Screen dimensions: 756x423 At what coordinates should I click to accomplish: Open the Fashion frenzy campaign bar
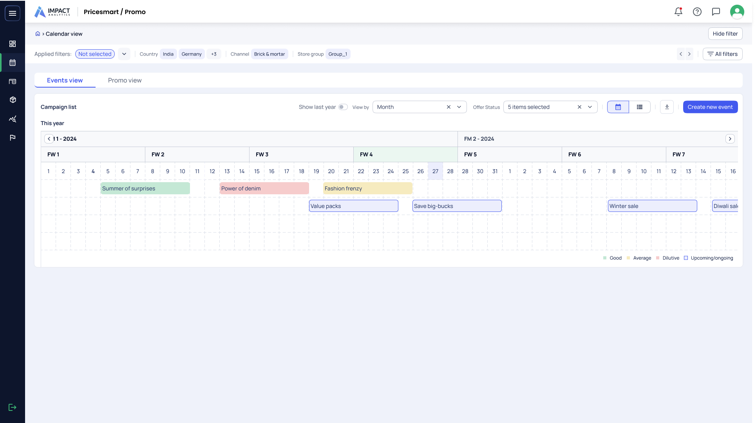pyautogui.click(x=367, y=188)
